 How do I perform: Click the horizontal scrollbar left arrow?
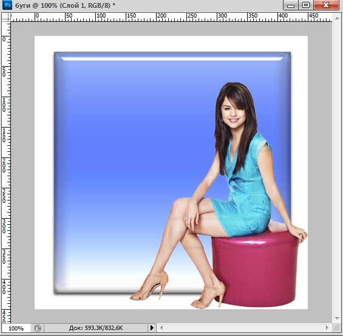coord(161,328)
